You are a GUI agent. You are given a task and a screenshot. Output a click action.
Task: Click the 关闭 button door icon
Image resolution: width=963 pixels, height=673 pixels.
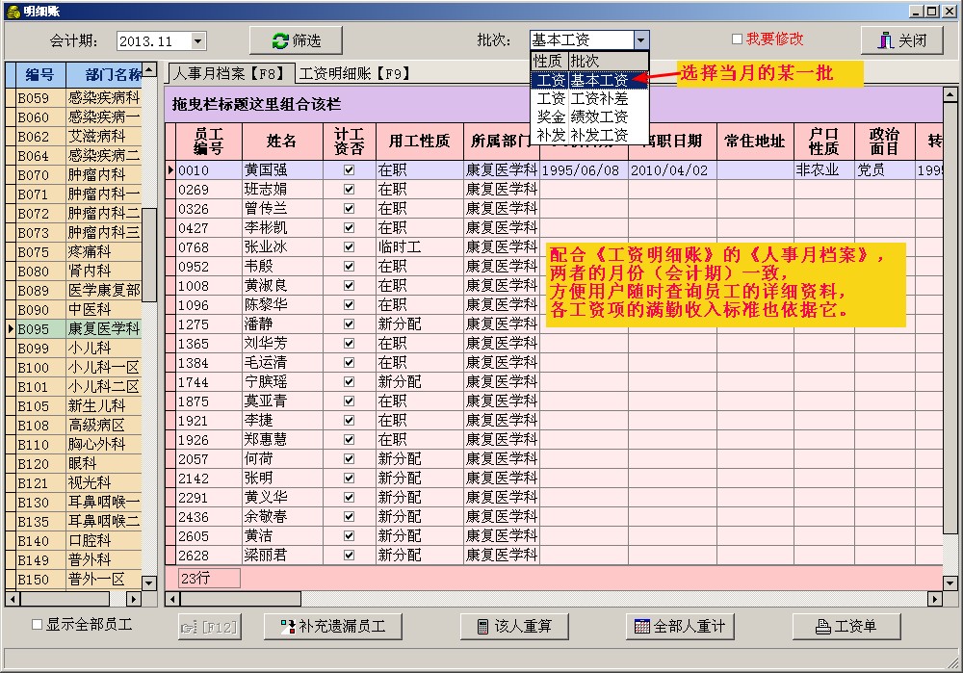tap(886, 40)
